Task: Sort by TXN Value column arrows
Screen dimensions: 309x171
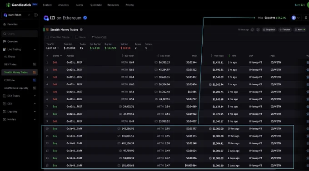Action: [x=212, y=56]
